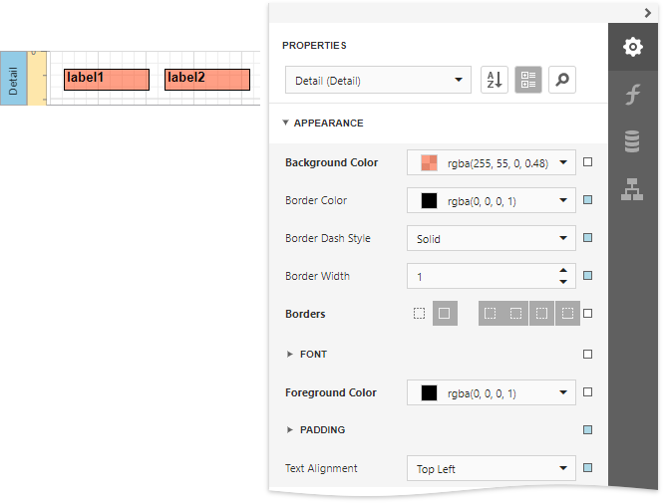Switch to the Expressions (f) tab

tap(632, 95)
